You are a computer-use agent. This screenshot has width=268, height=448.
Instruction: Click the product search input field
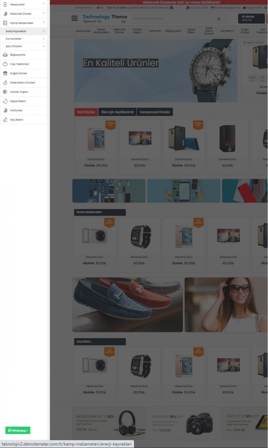click(x=176, y=19)
